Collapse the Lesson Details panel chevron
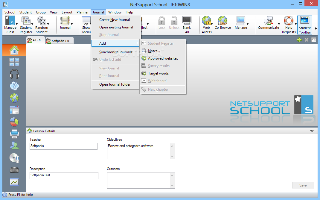320x200 pixels. point(312,131)
